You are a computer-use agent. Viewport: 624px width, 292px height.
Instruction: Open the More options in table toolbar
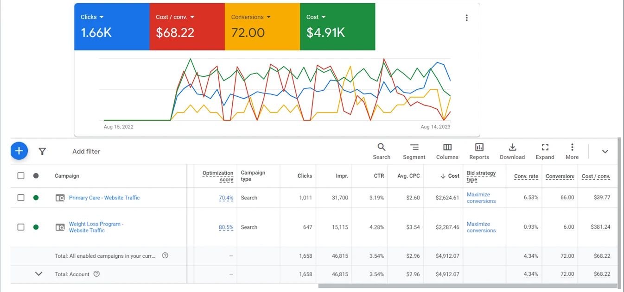point(572,148)
